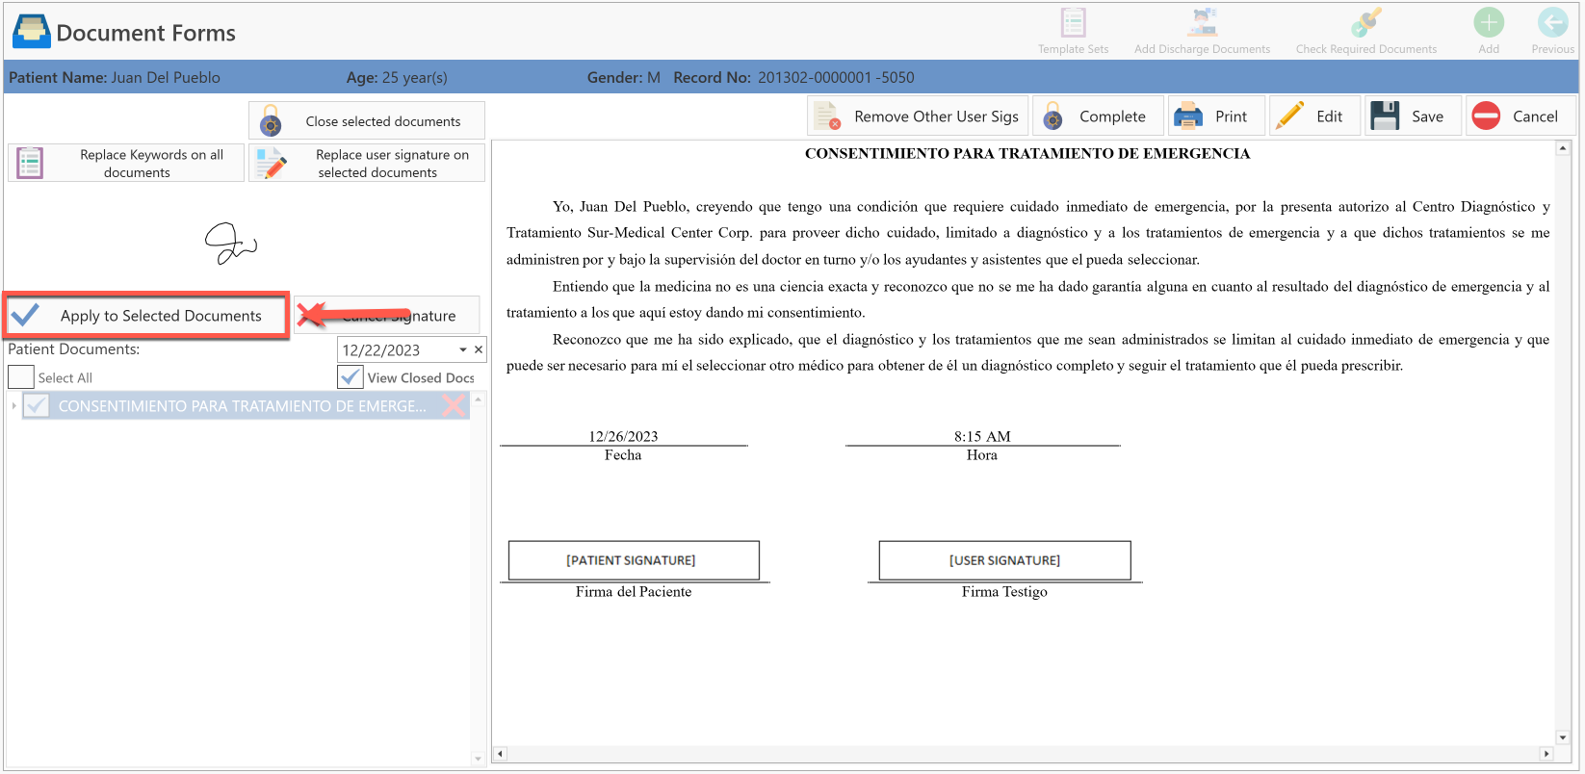Click Cancel Signature button
1585x774 pixels.
(x=387, y=315)
